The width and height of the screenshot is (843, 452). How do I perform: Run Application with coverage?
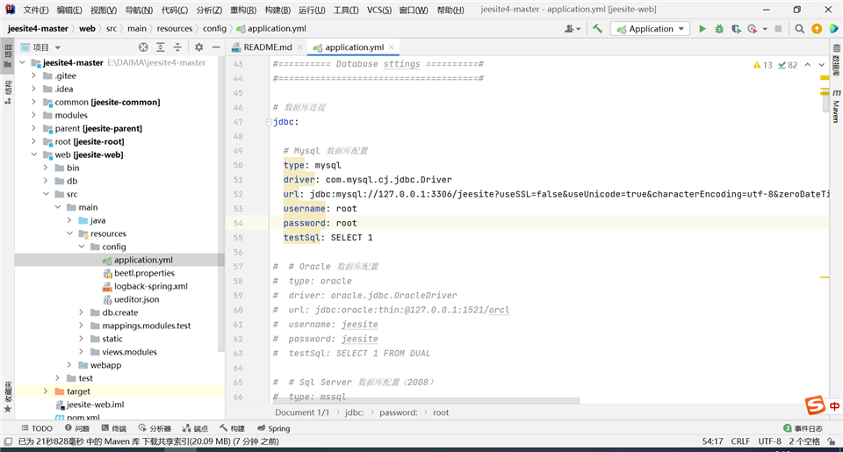[736, 29]
